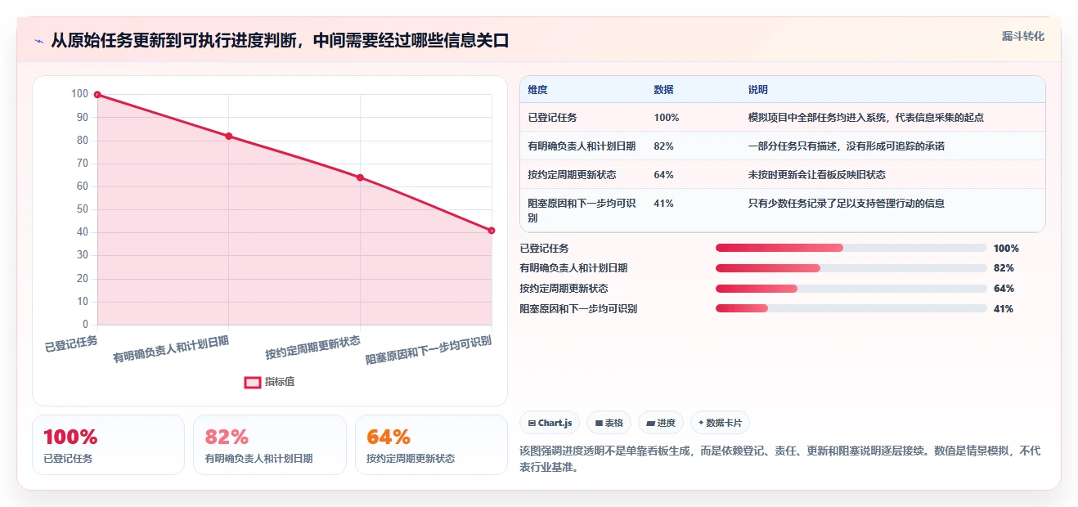Screen dimensions: 1078x507
Task: Select the Chart.js chip
Action: [550, 423]
